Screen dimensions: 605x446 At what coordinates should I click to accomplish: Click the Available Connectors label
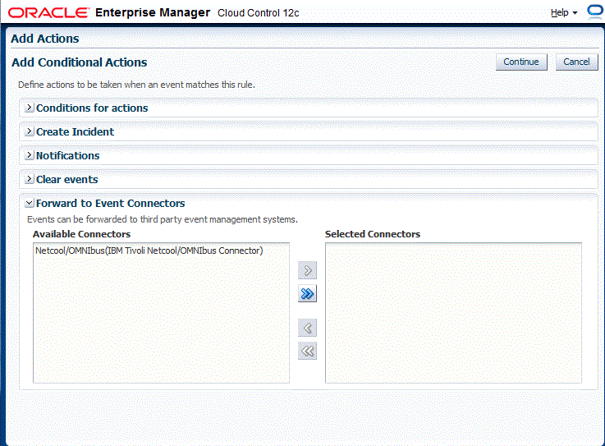(82, 234)
